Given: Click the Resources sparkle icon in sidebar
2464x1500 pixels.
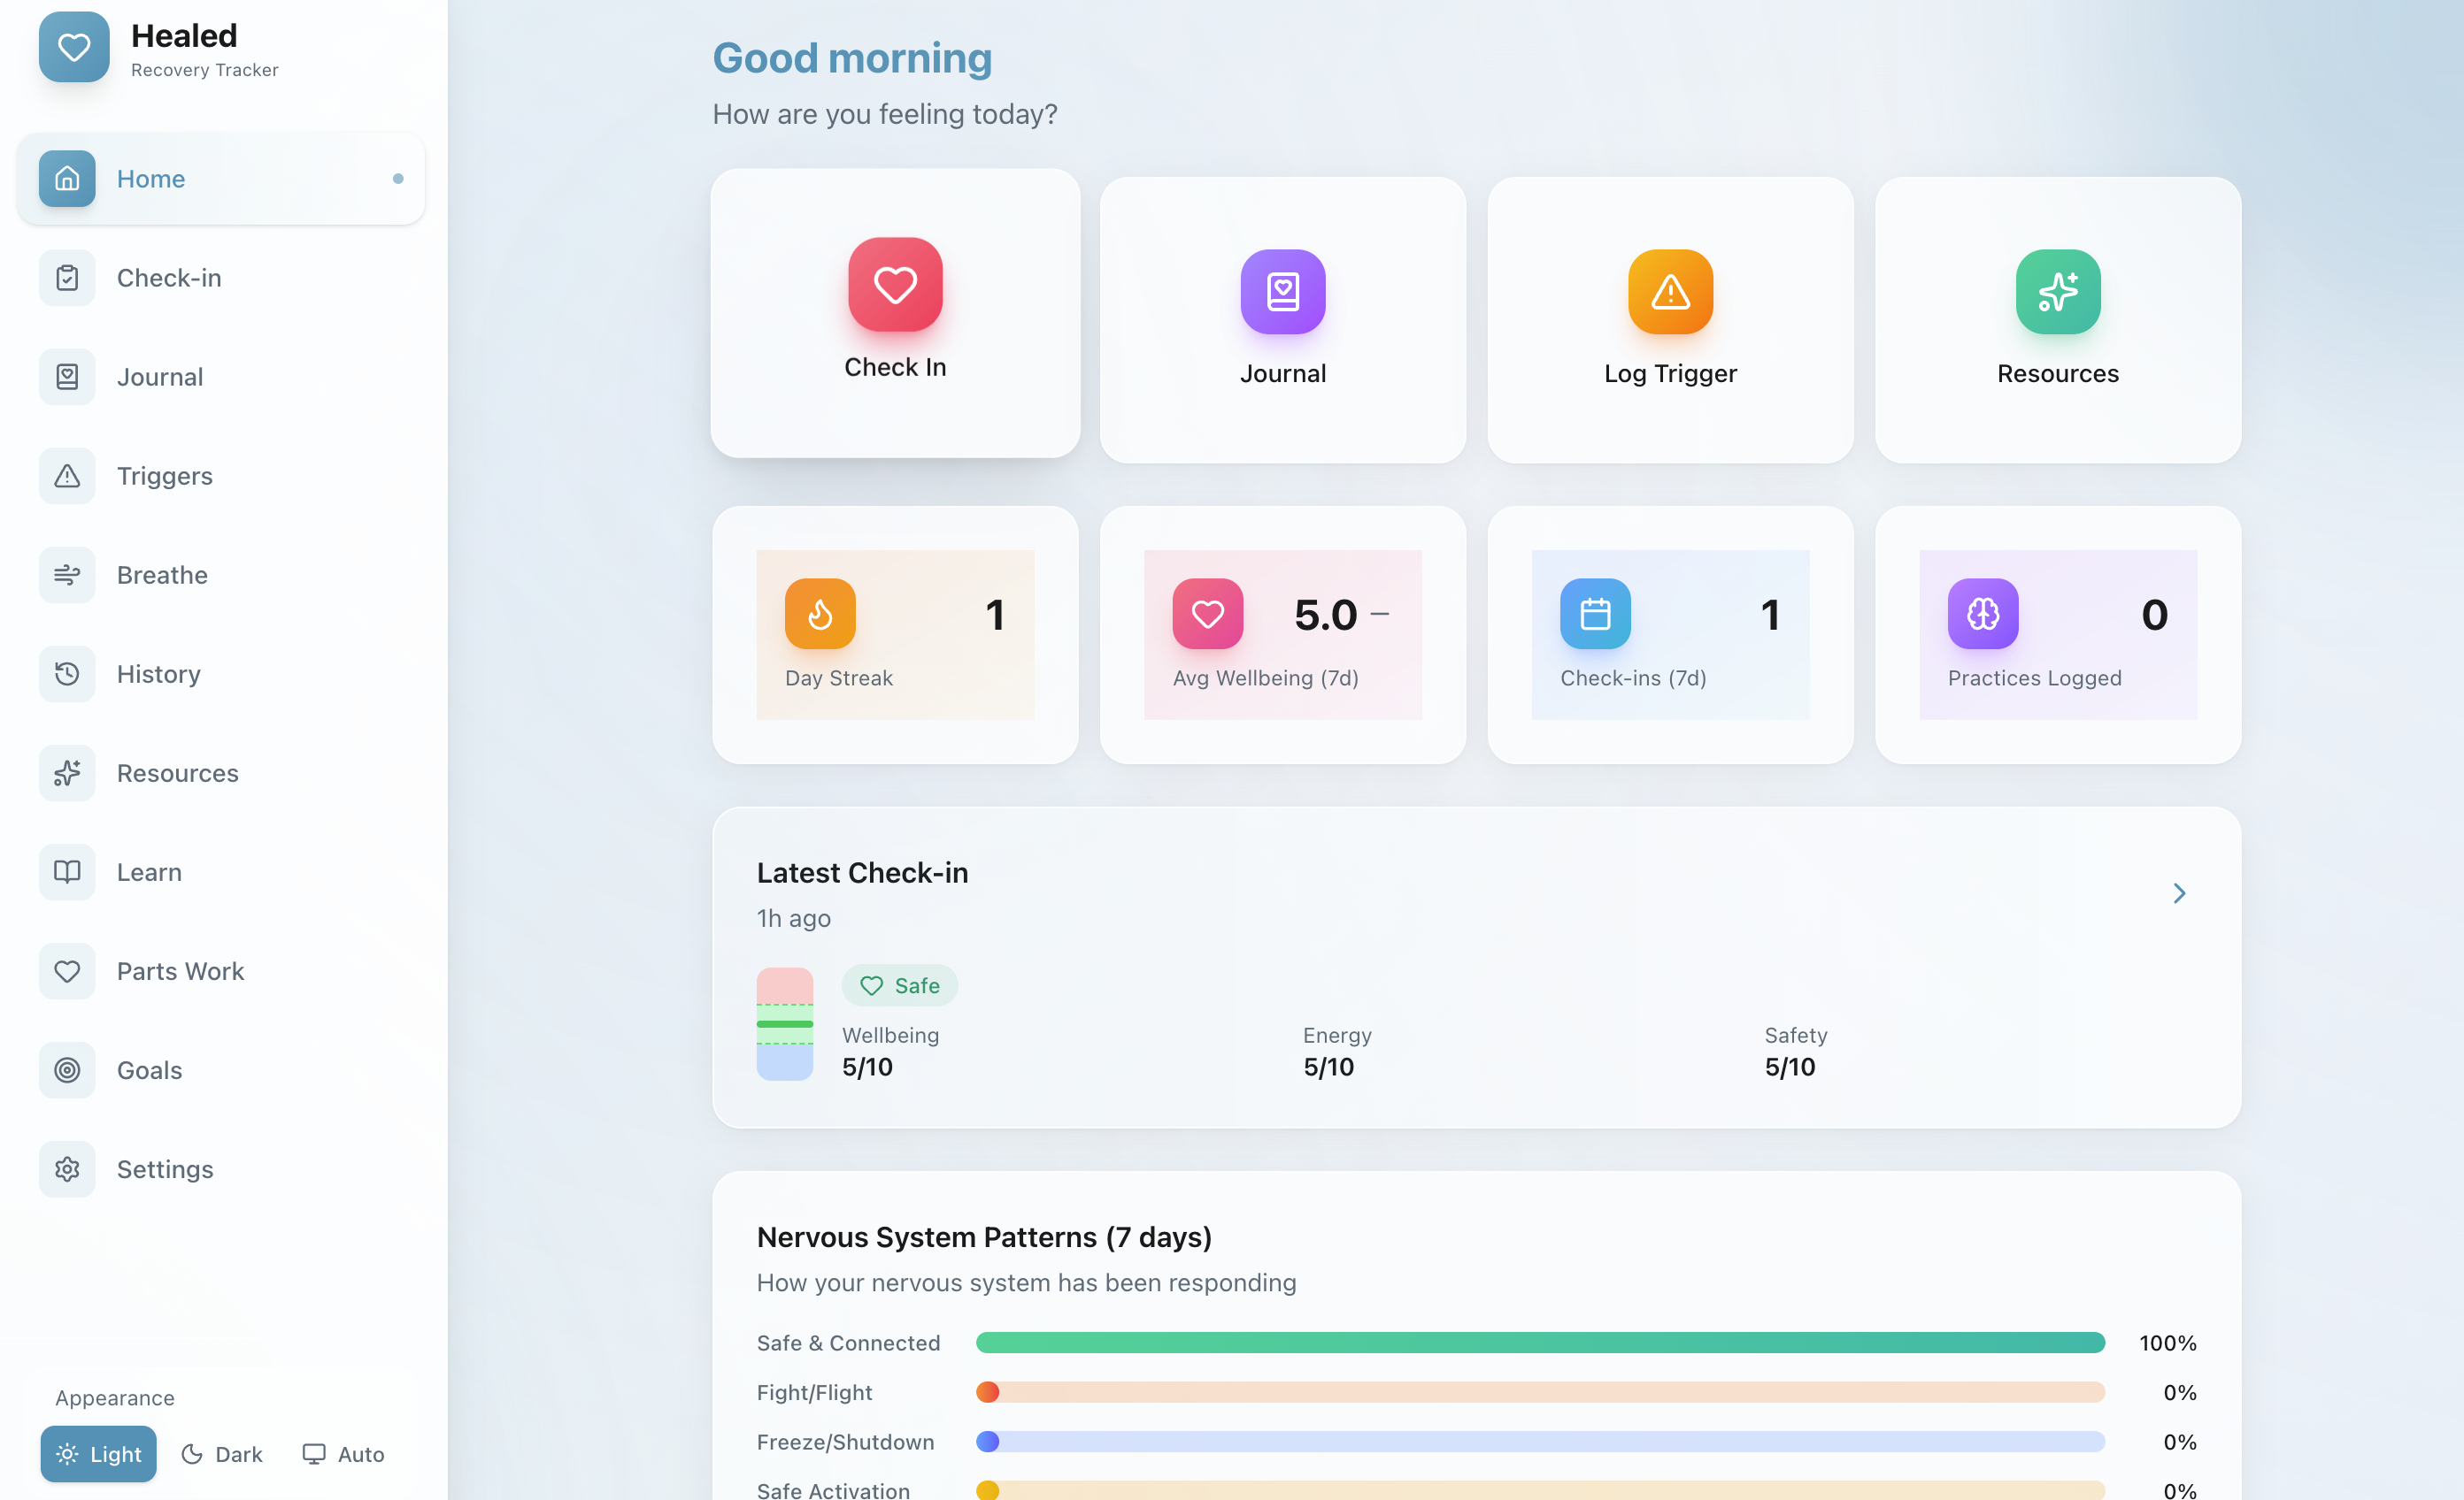Looking at the screenshot, I should click(67, 772).
